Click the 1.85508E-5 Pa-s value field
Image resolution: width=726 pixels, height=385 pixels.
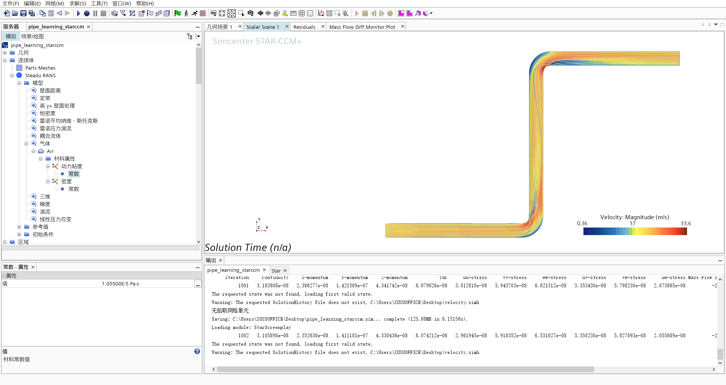point(147,284)
